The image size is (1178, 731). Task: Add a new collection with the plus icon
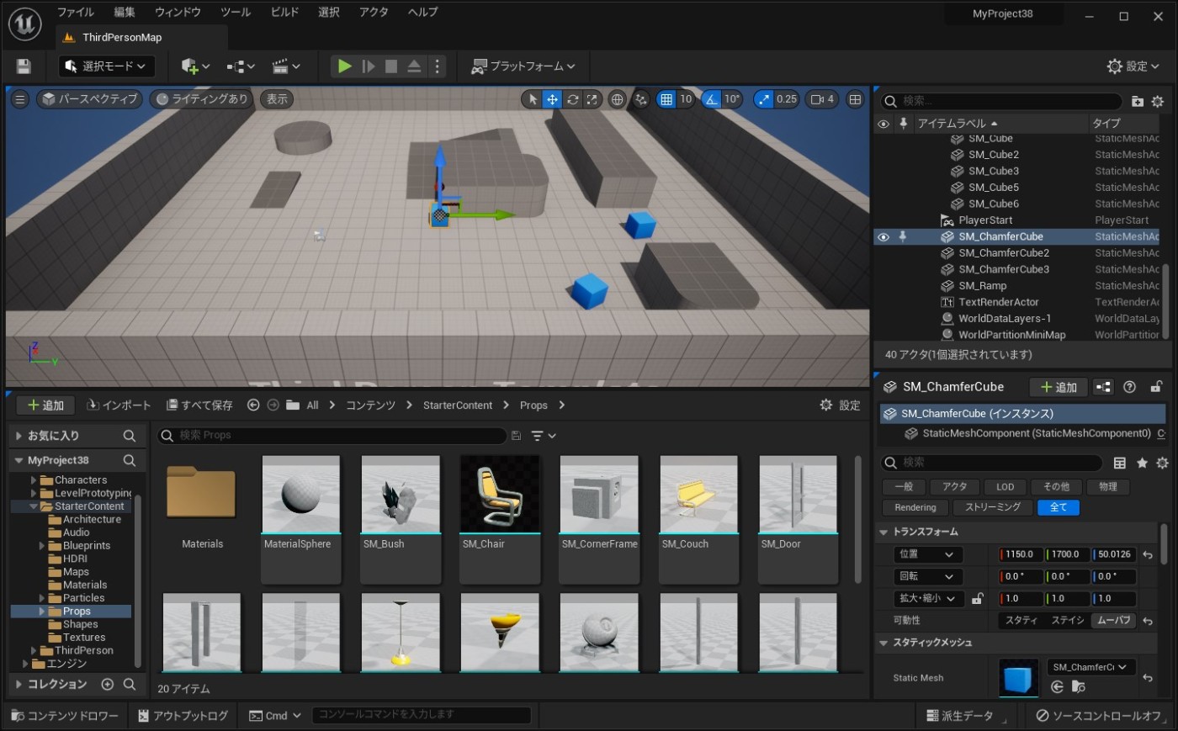pos(107,685)
